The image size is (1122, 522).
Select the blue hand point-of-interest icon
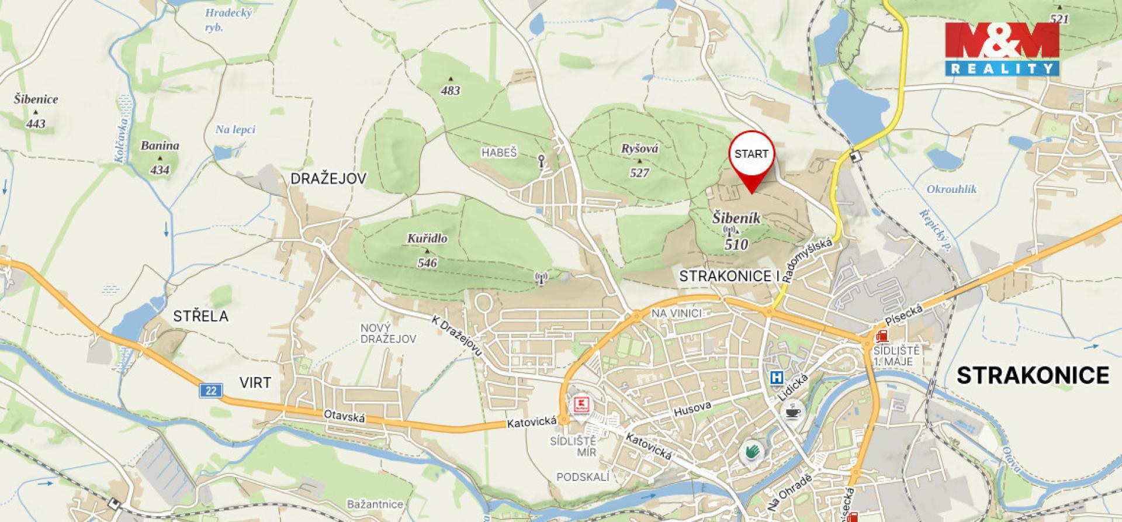coord(753,452)
